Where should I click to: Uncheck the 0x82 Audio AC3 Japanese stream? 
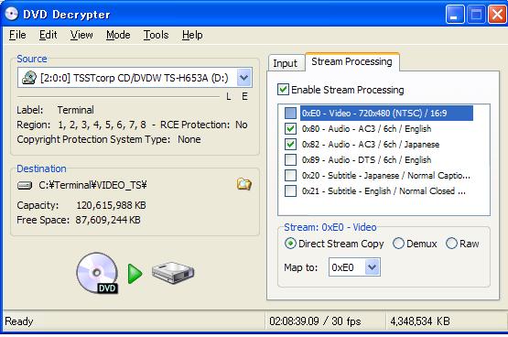click(290, 144)
